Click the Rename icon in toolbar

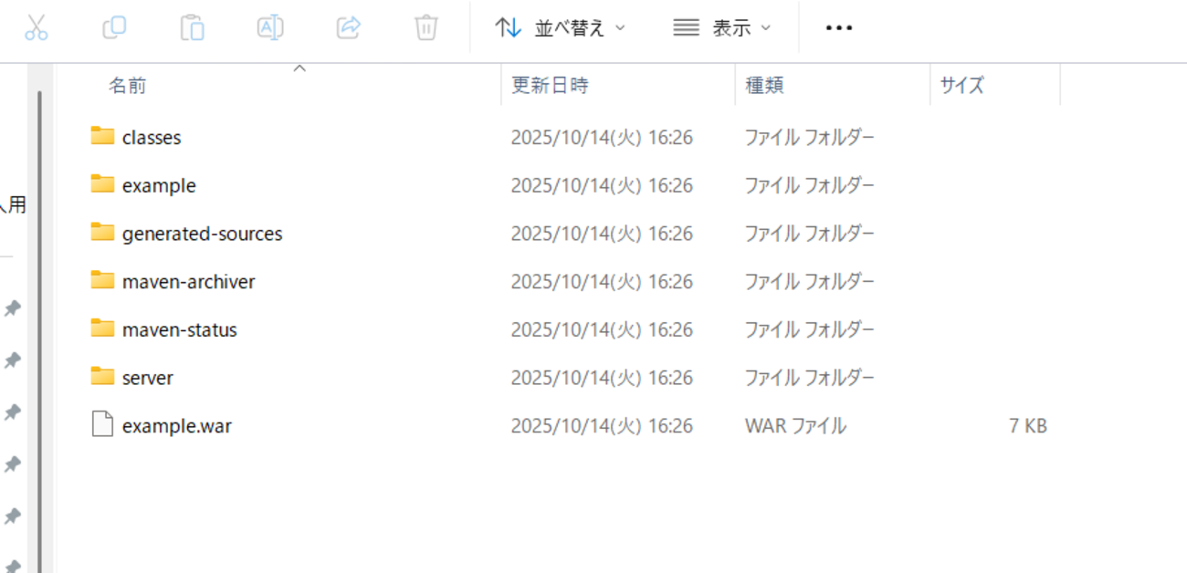point(270,27)
